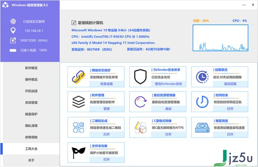Click 打开 under 时间校准
This screenshot has height=167, width=258.
point(230,109)
